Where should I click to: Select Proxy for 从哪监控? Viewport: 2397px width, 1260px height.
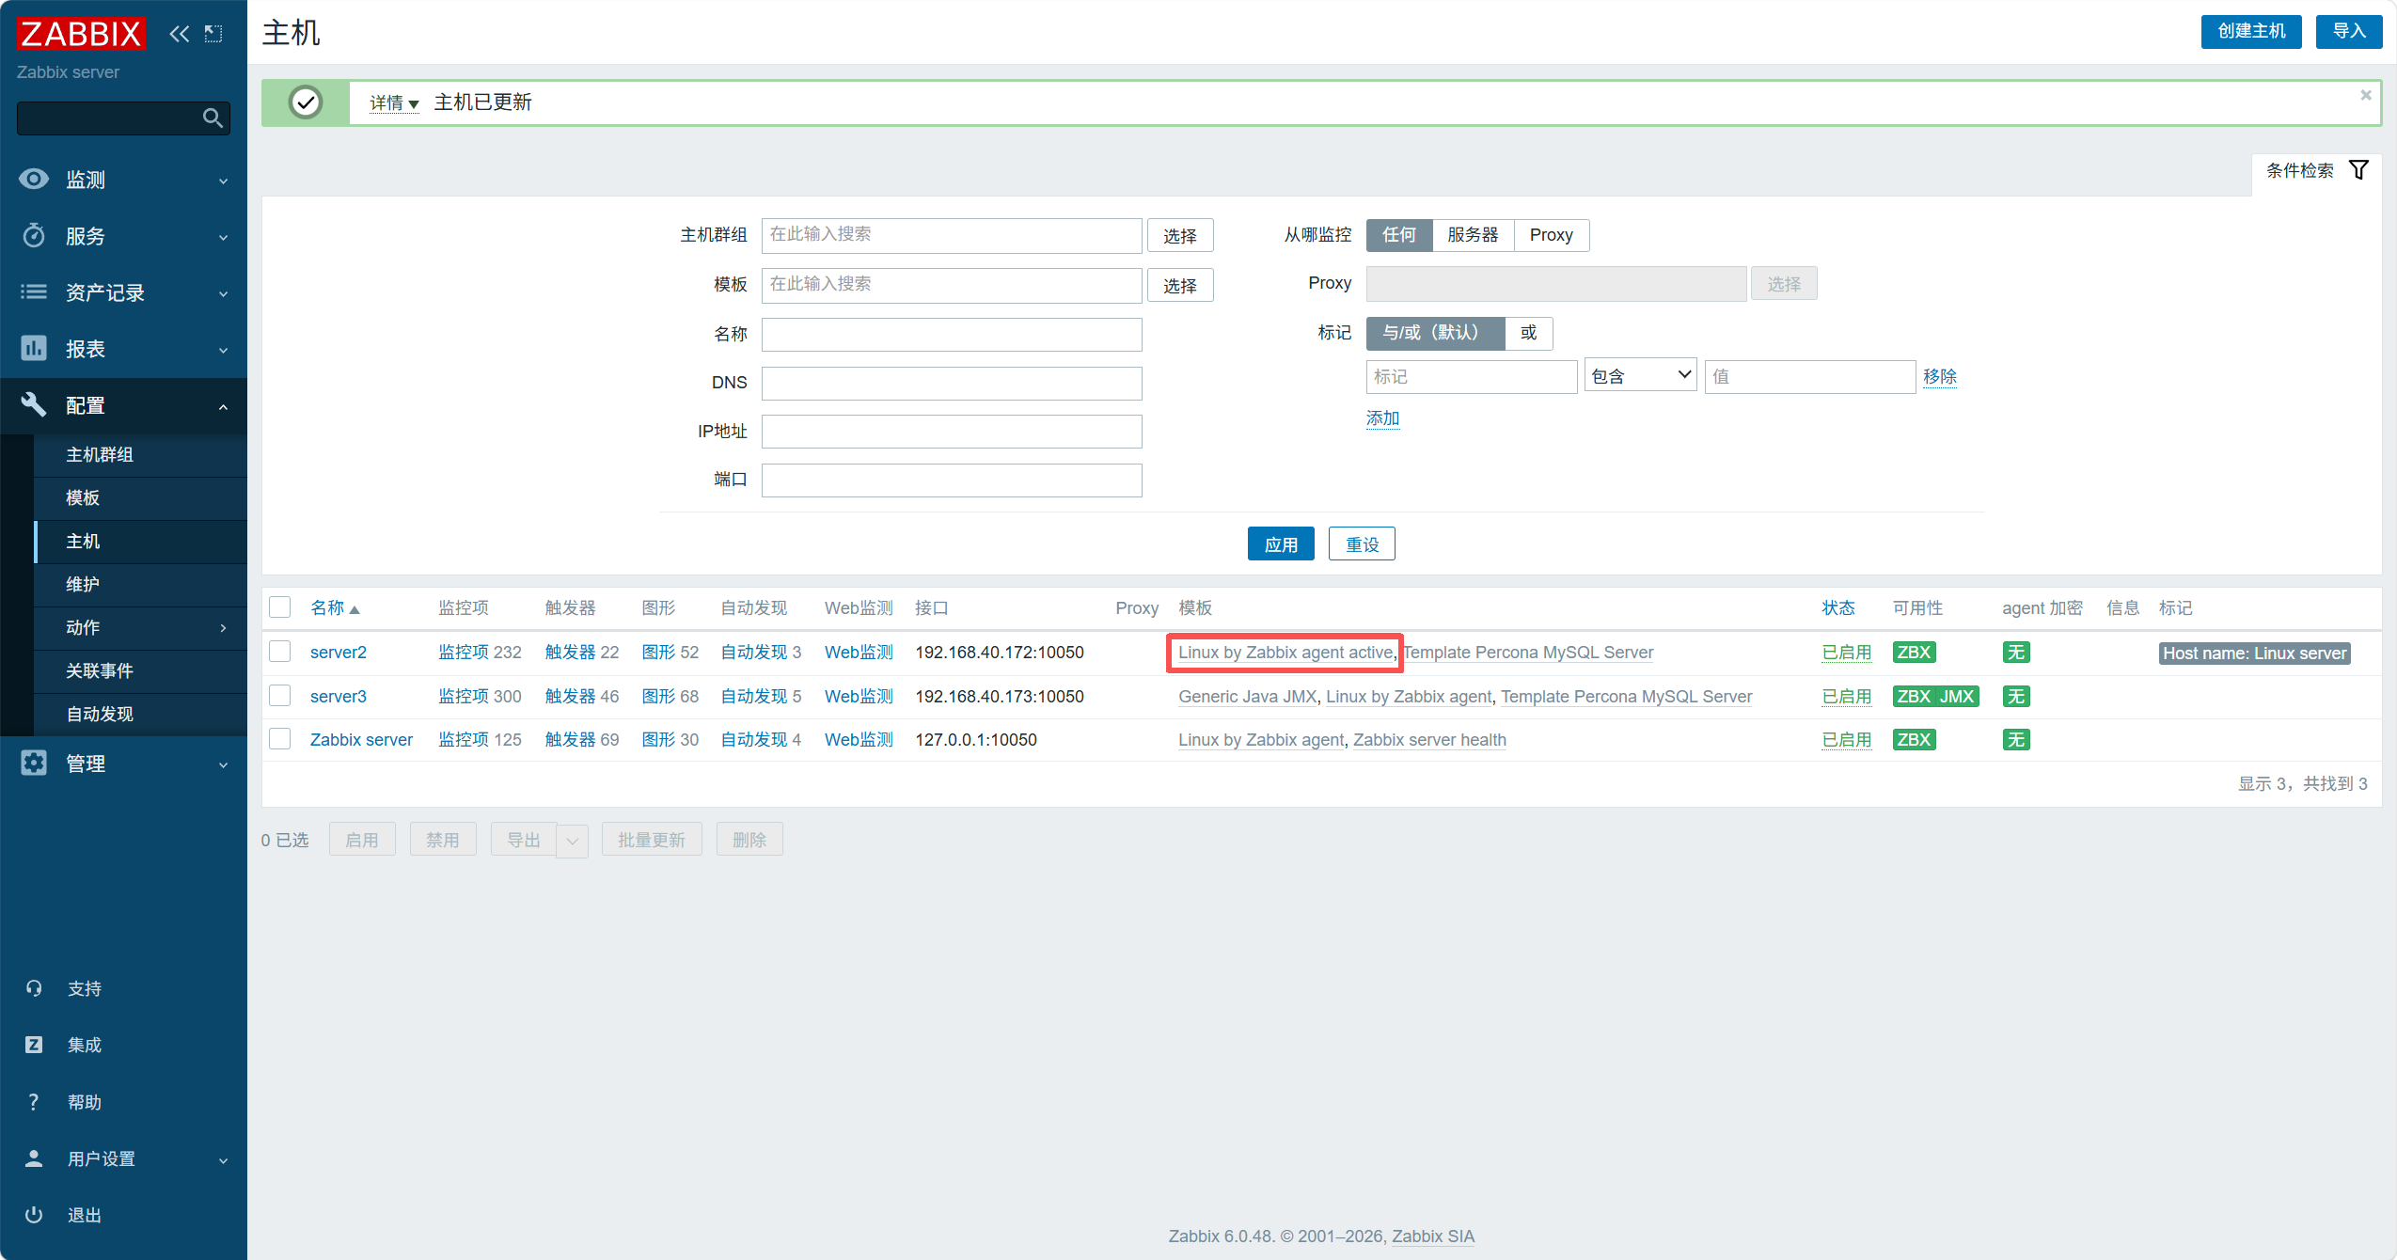tap(1551, 235)
